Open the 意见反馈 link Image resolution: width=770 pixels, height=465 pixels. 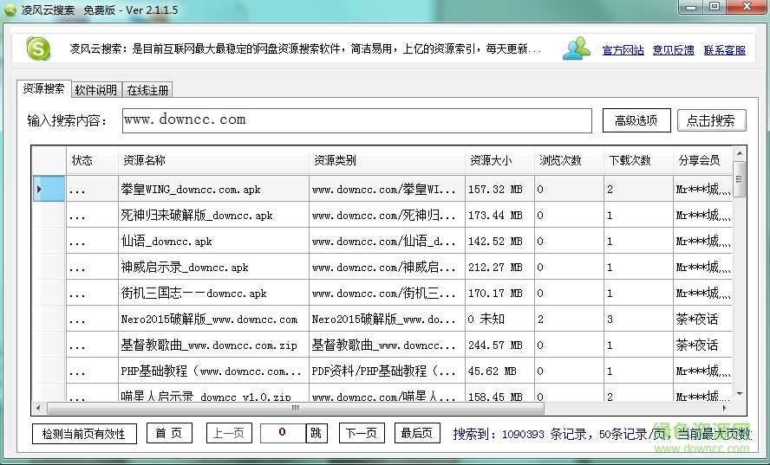pyautogui.click(x=673, y=50)
